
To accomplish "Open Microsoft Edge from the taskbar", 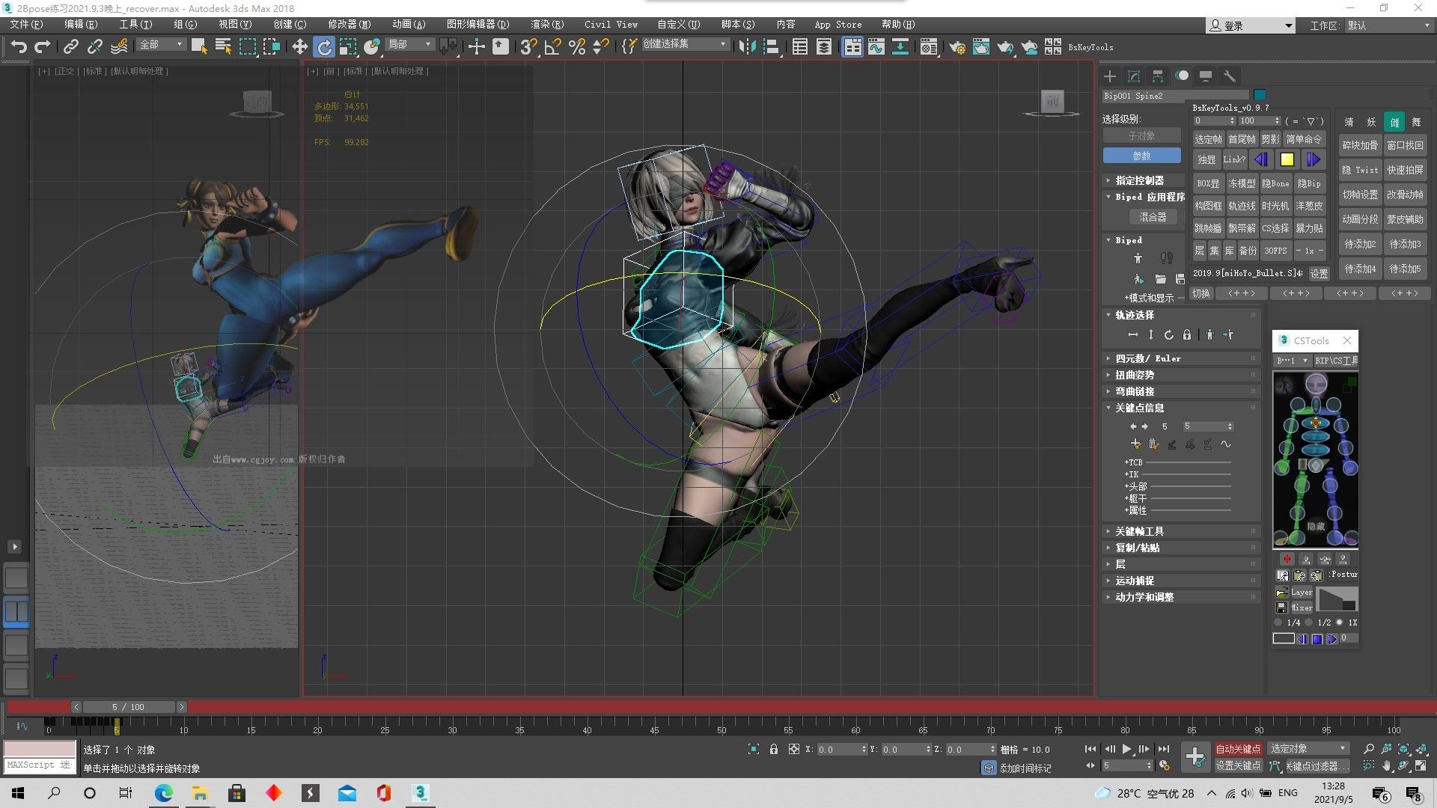I will pyautogui.click(x=163, y=793).
